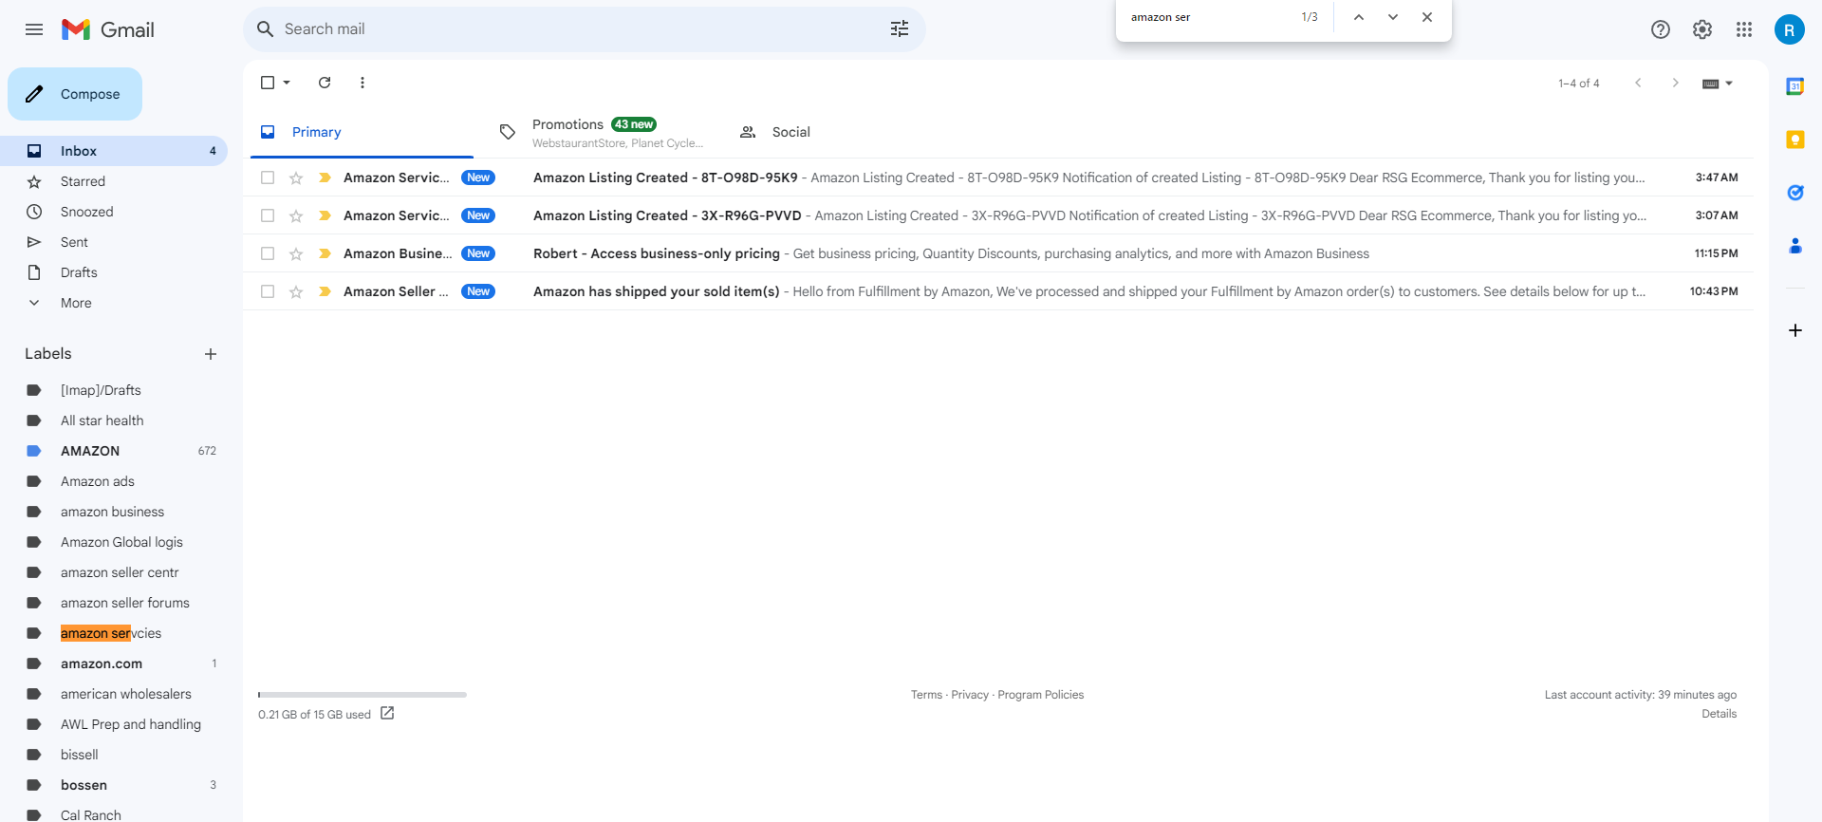Open Google Keep side panel
Image resolution: width=1822 pixels, height=822 pixels.
(x=1794, y=140)
